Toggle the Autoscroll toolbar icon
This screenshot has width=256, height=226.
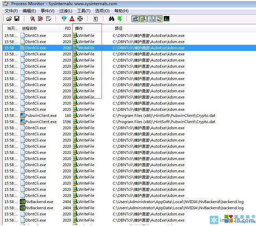(x=41, y=19)
